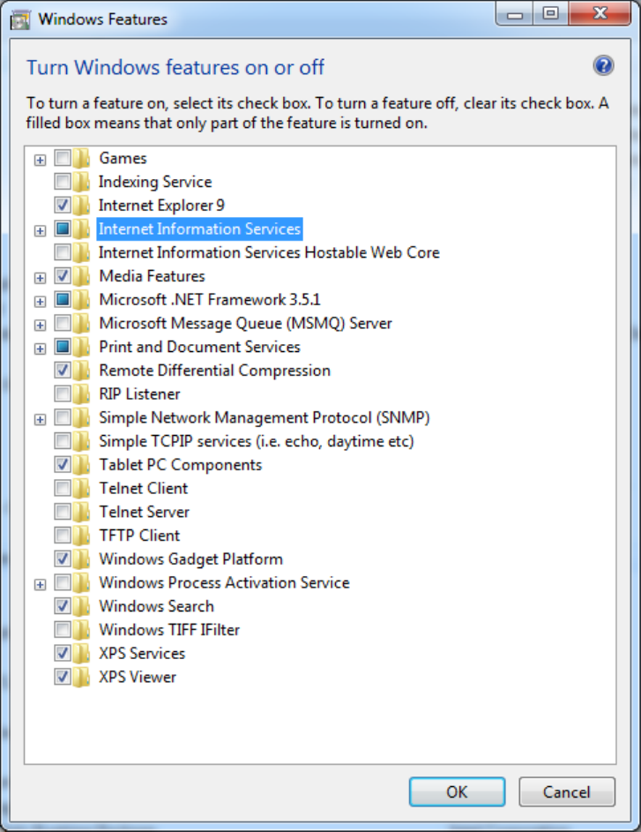Click the folder icon beside Games
Screen dimensions: 641x832
[x=82, y=159]
